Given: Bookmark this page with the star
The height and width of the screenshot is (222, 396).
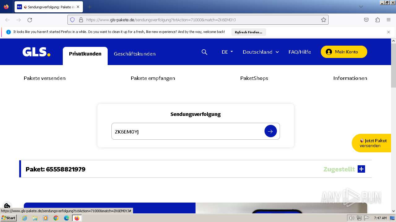Looking at the screenshot, I should [x=324, y=20].
